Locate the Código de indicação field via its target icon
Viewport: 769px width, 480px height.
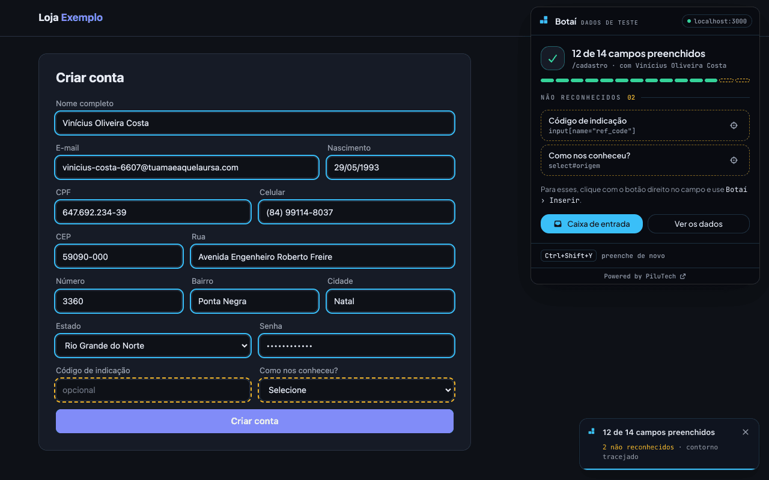pyautogui.click(x=734, y=125)
